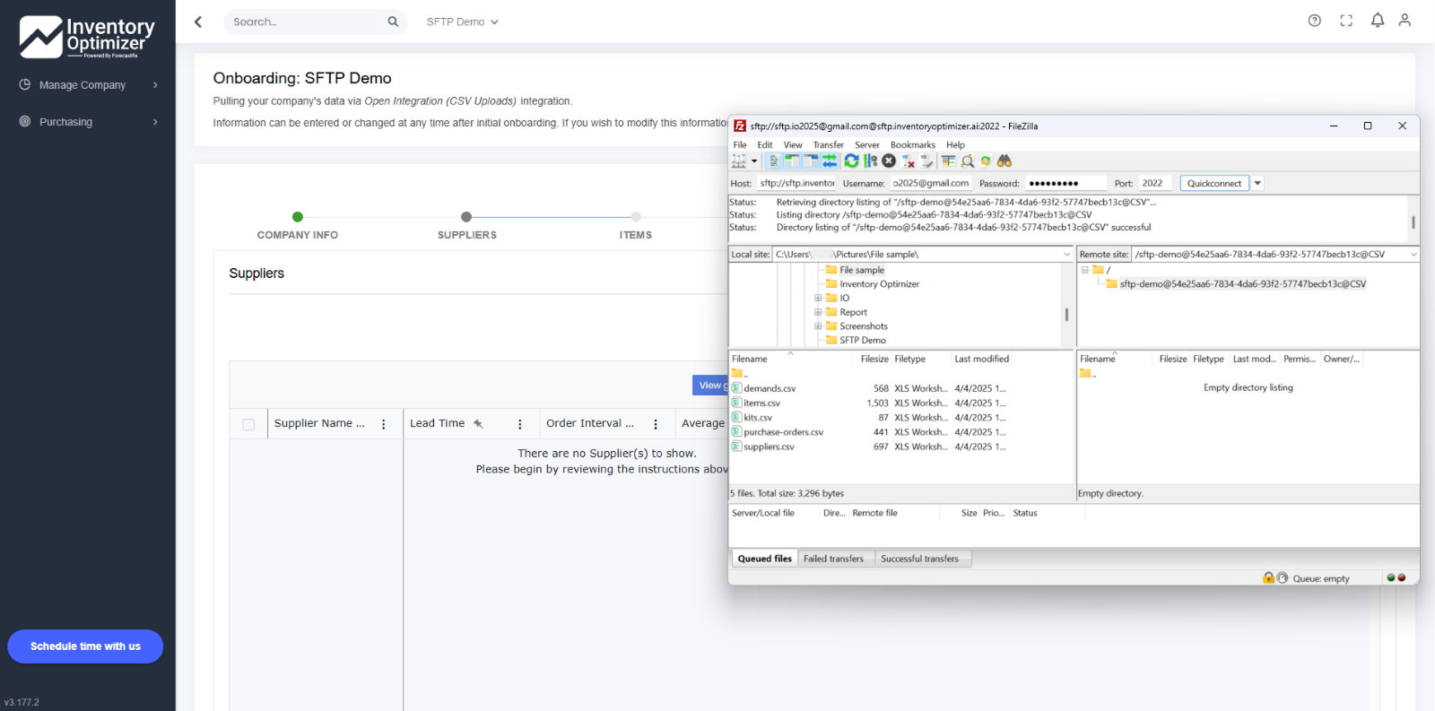1435x711 pixels.
Task: Open the Help menu in FileZilla
Action: [x=956, y=145]
